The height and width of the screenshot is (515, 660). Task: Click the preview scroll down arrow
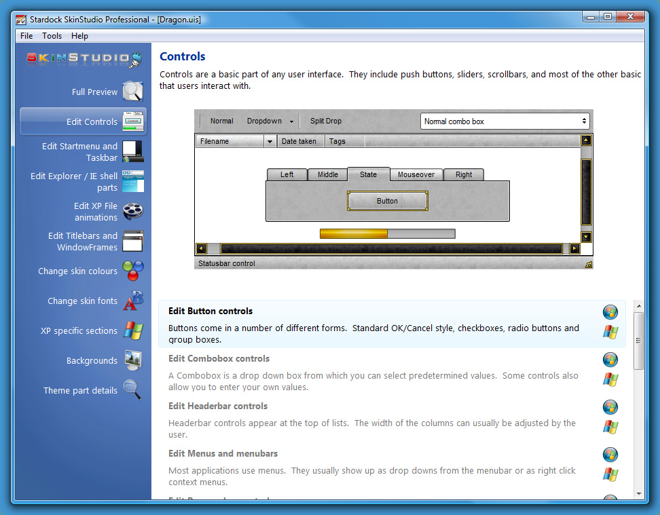point(586,237)
